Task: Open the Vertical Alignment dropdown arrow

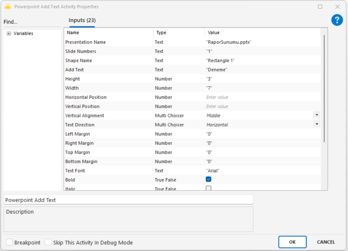Action: click(317, 115)
